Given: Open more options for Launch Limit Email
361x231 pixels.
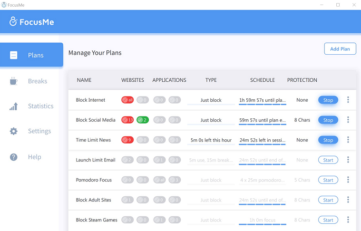Looking at the screenshot, I should click(x=348, y=160).
